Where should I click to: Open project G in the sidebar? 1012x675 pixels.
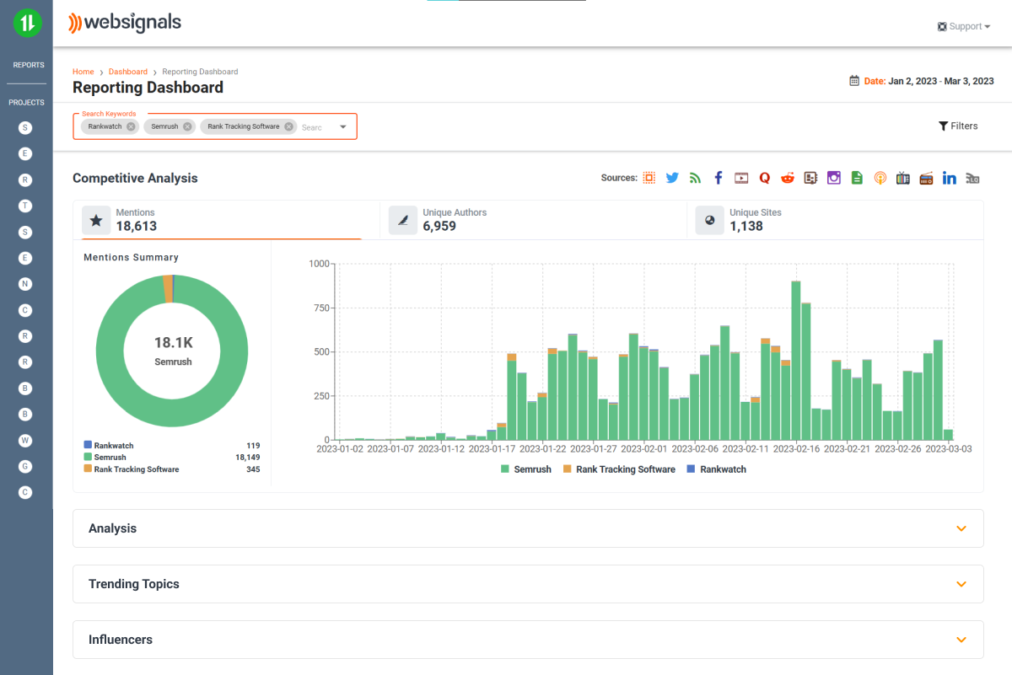tap(25, 466)
